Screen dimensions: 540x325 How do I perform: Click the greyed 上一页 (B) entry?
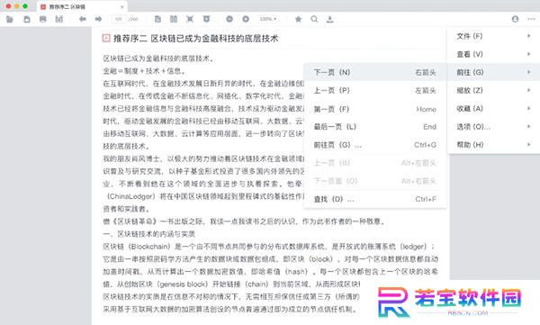[x=375, y=163]
